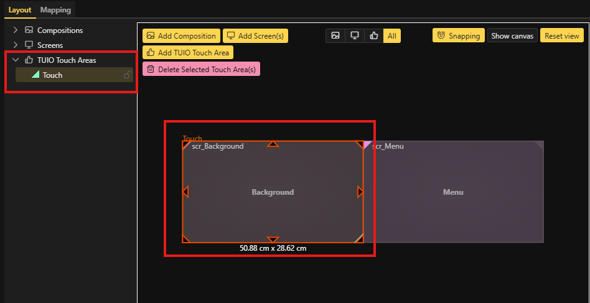Click the top edge resize handle of the Touch area

[x=273, y=144]
